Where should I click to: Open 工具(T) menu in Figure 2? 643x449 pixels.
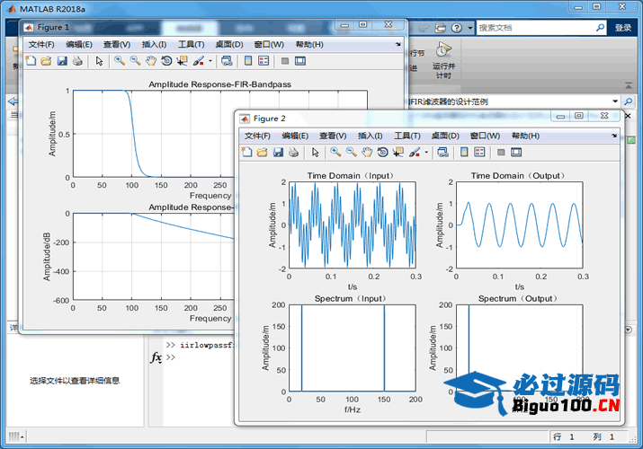coord(407,136)
